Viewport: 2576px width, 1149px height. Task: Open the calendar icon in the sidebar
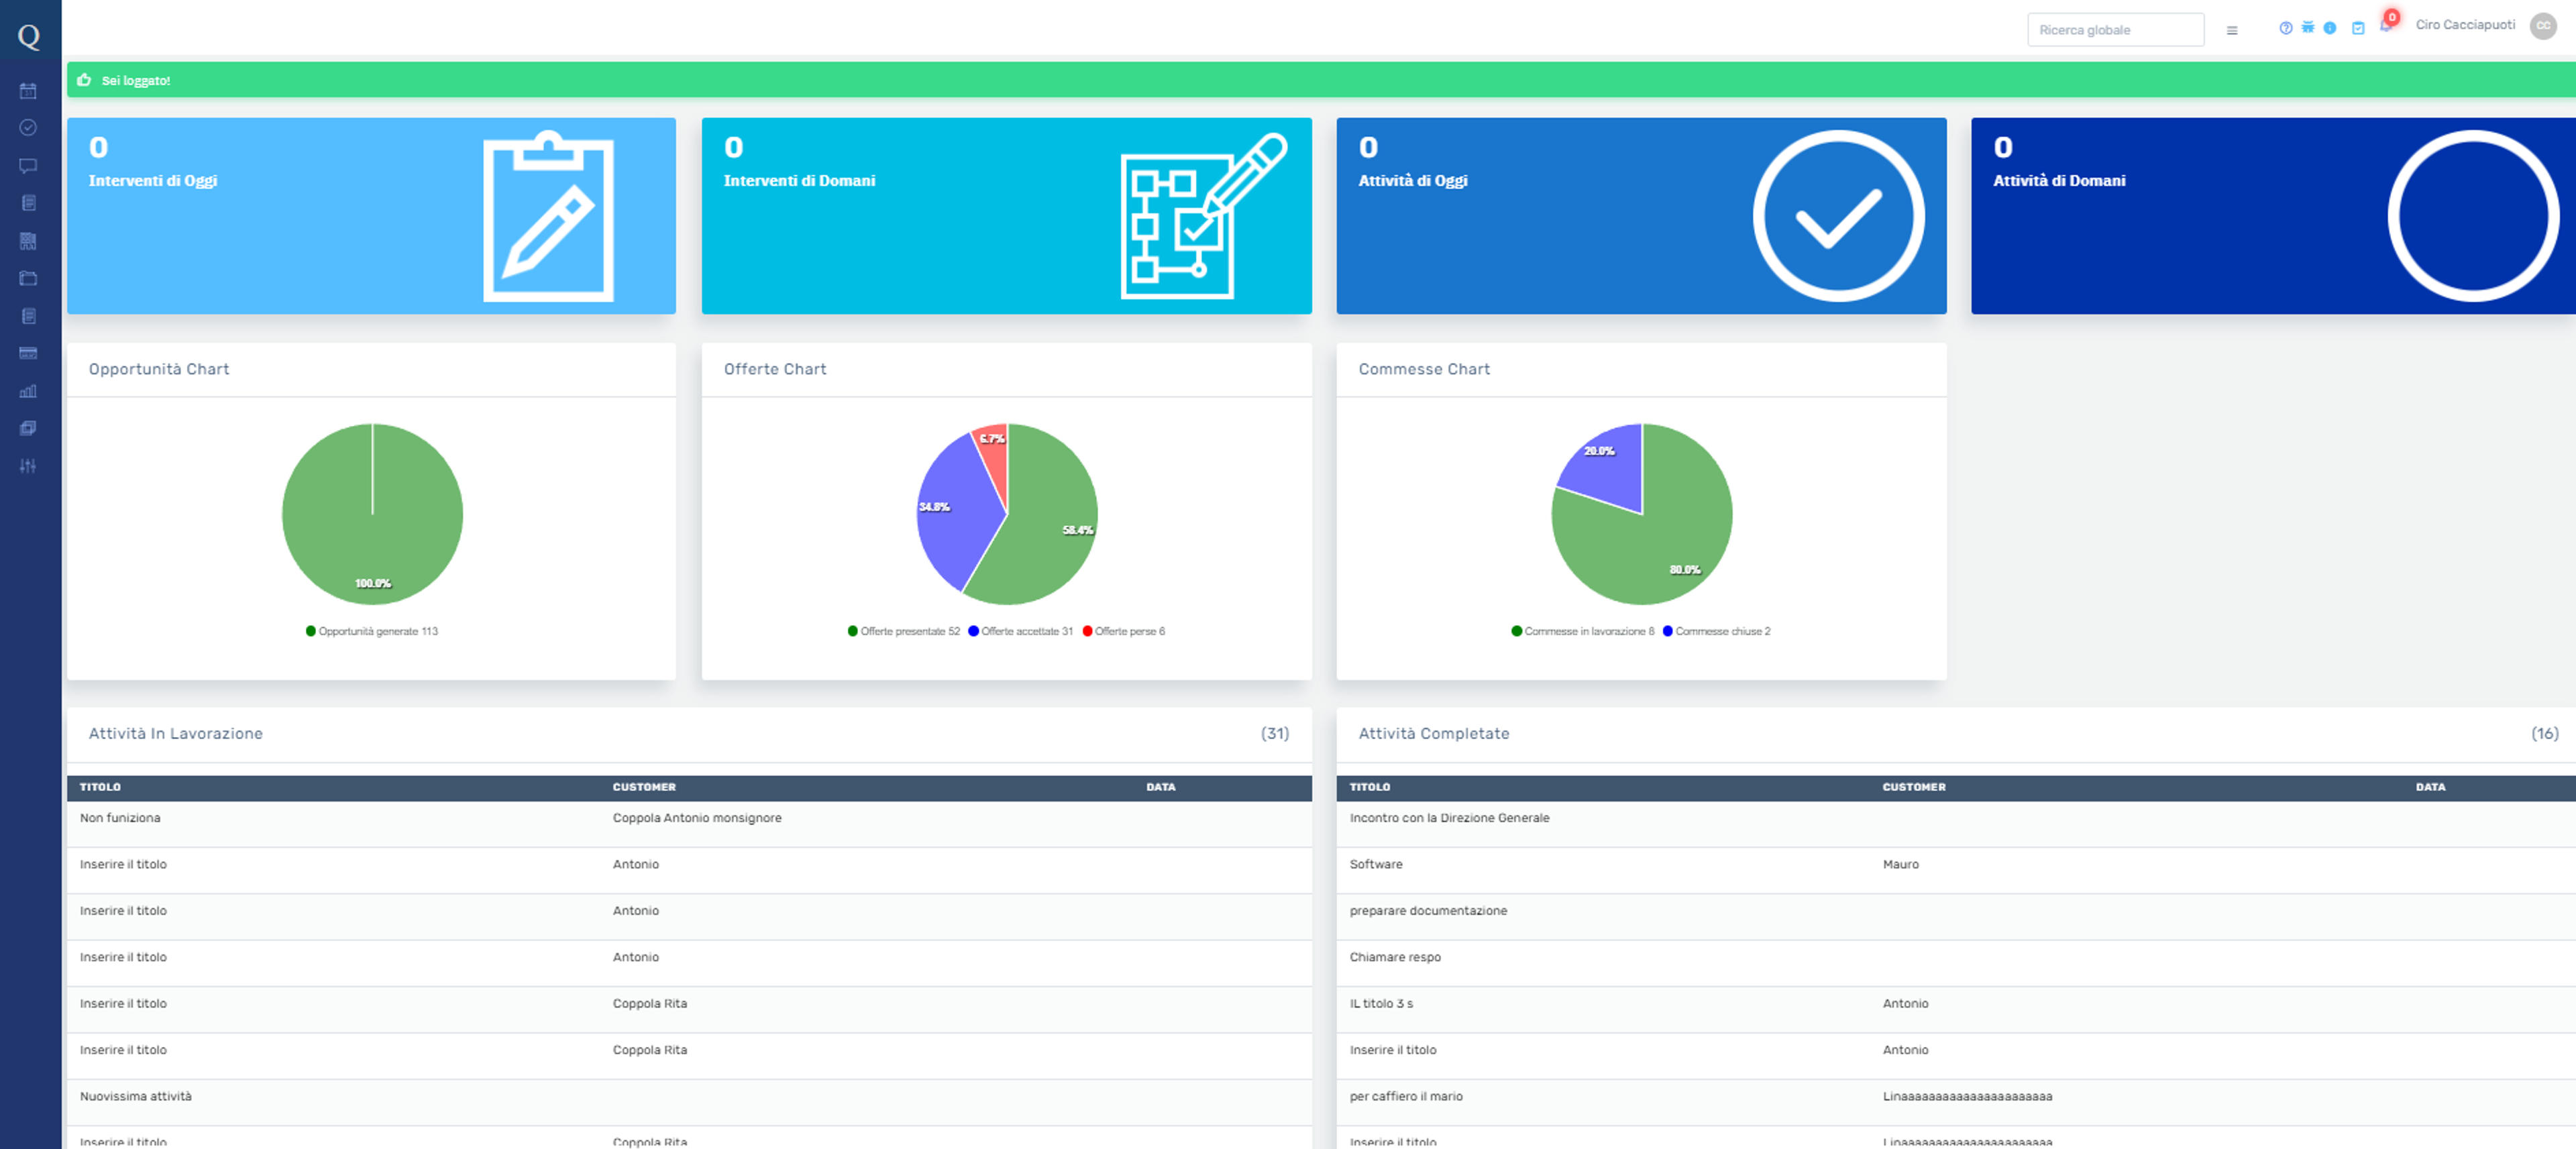[28, 91]
